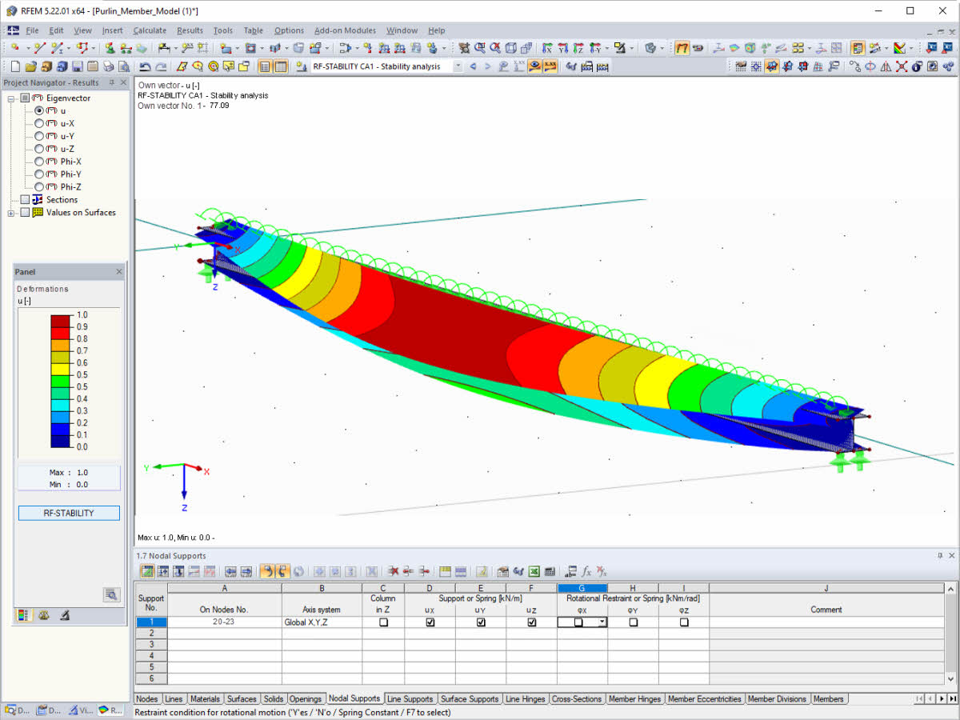Click the Save disk icon
The image size is (960, 720).
77,66
